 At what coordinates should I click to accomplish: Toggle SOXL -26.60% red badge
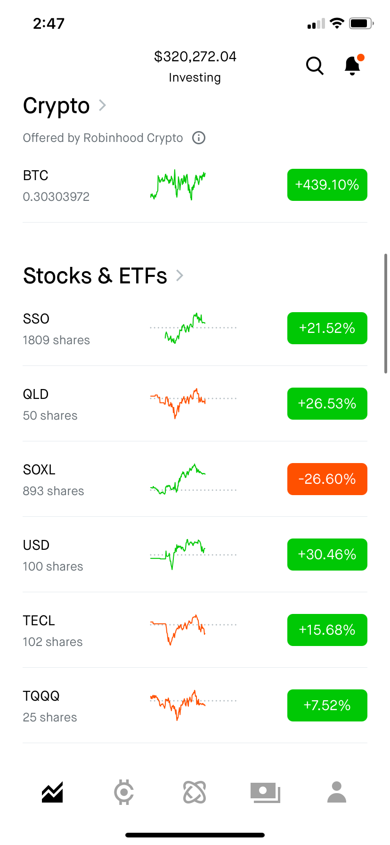click(327, 479)
